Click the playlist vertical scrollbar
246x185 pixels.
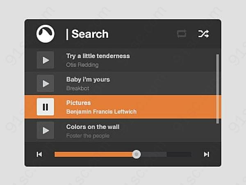click(x=217, y=89)
